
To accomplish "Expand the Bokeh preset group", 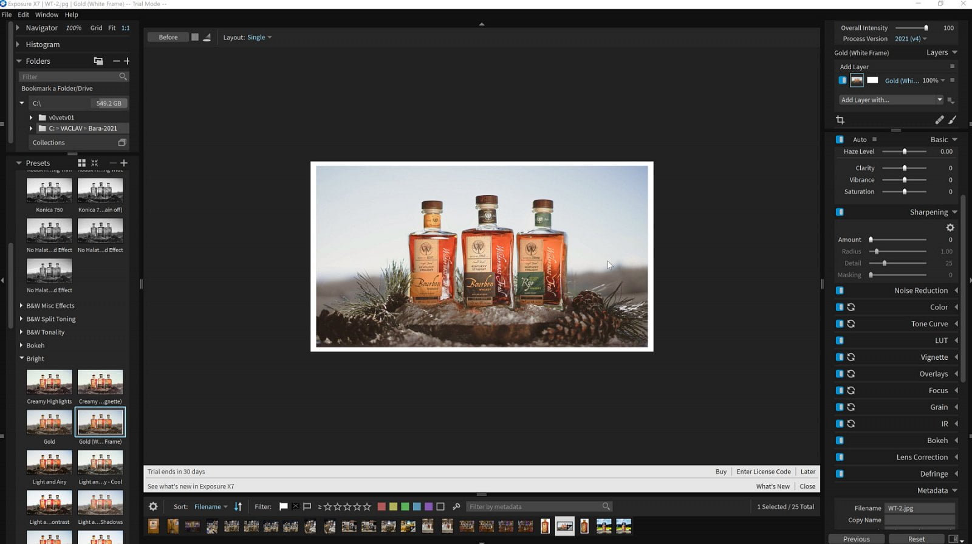I will 21,345.
